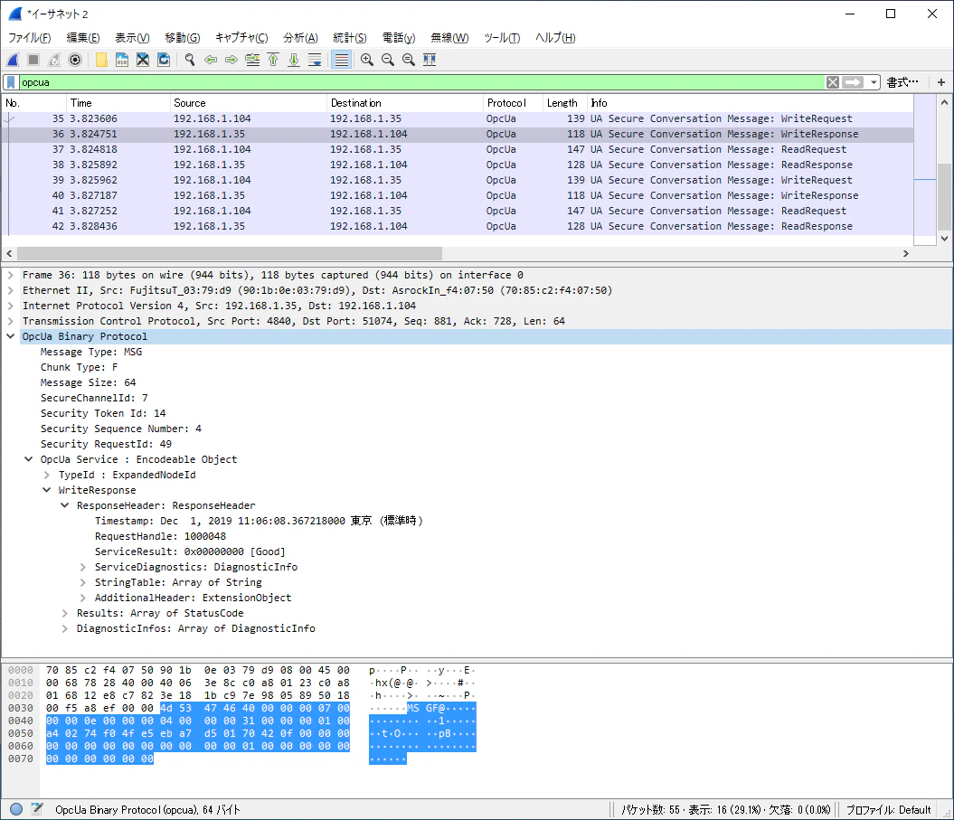Stop the running packet capture

click(x=33, y=60)
